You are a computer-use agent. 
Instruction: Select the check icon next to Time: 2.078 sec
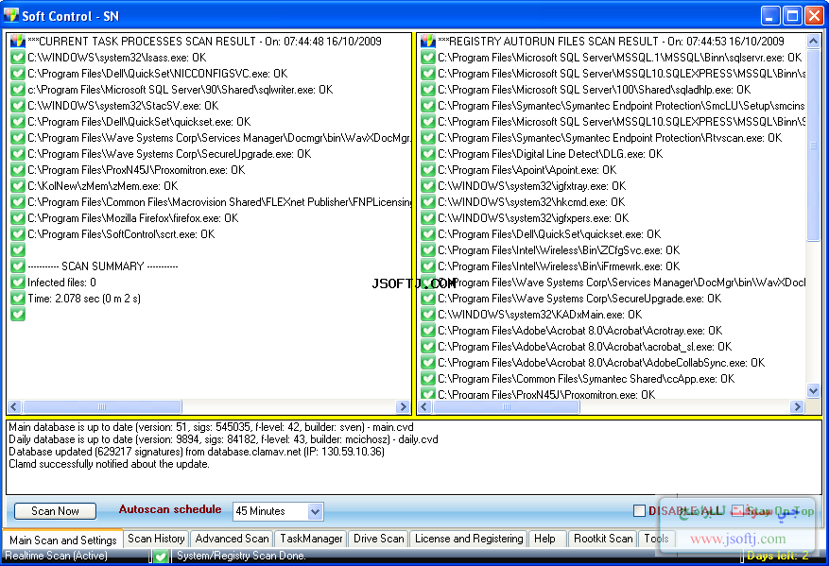[17, 299]
